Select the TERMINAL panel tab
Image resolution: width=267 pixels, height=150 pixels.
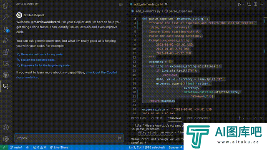tap(175, 118)
